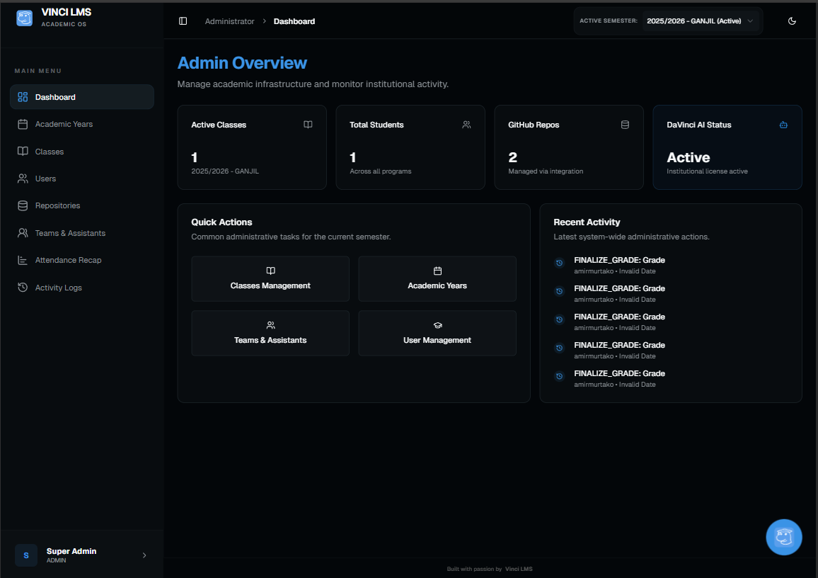Click the robot icon on DaVinci AI Status
The image size is (818, 578).
pyautogui.click(x=783, y=125)
